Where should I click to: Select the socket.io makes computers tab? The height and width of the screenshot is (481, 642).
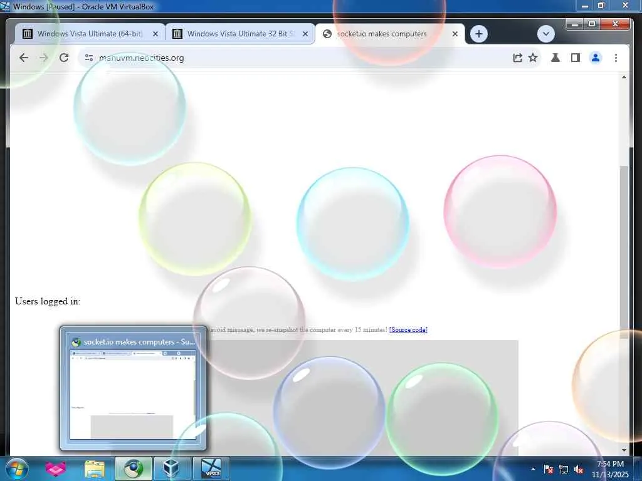coord(390,34)
